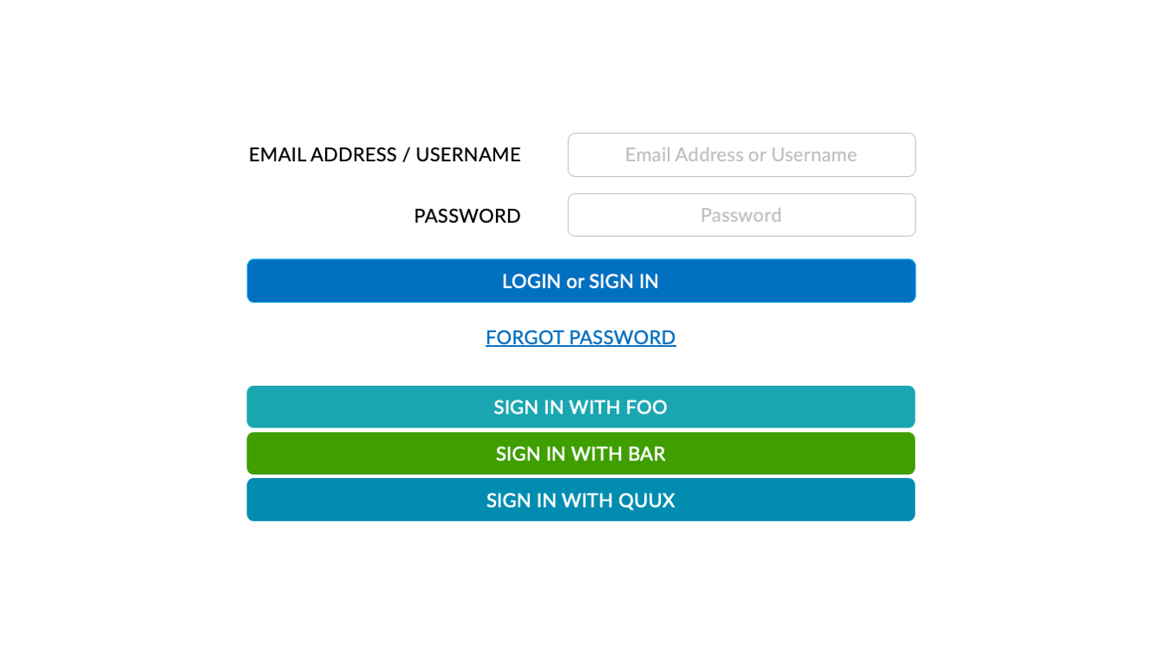Submit credentials with the blue login button
This screenshot has width=1162, height=654.
(x=580, y=280)
